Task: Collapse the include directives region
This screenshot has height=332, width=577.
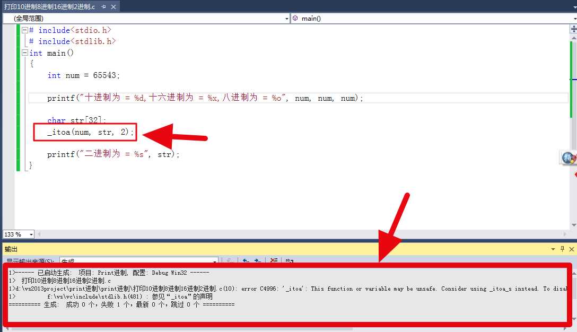Action: pos(24,30)
